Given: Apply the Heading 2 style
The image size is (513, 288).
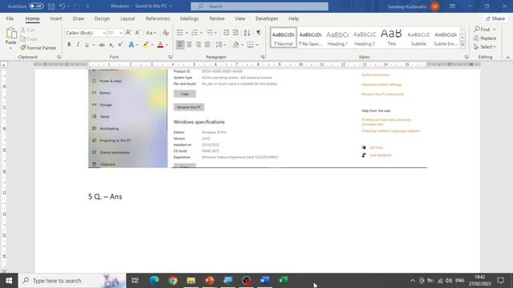Looking at the screenshot, I should pos(365,38).
